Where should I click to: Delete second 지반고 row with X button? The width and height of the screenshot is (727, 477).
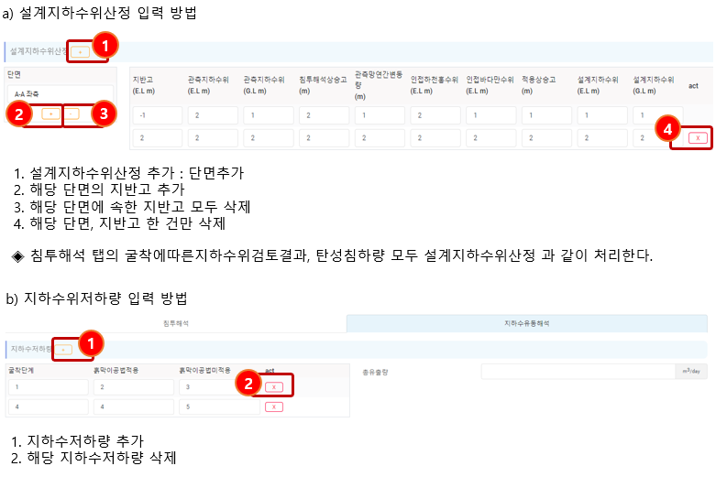tap(698, 138)
